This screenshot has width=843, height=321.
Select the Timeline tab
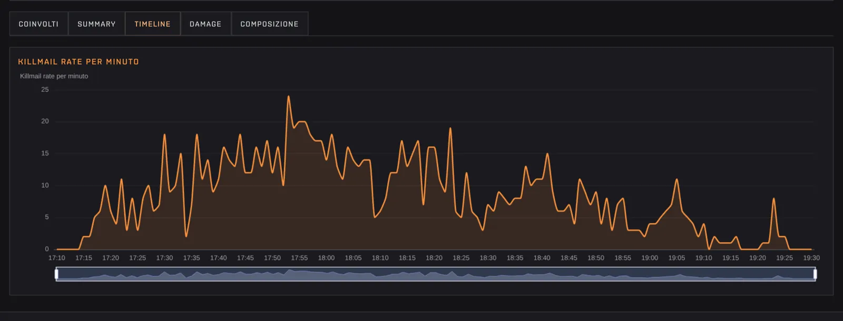153,24
